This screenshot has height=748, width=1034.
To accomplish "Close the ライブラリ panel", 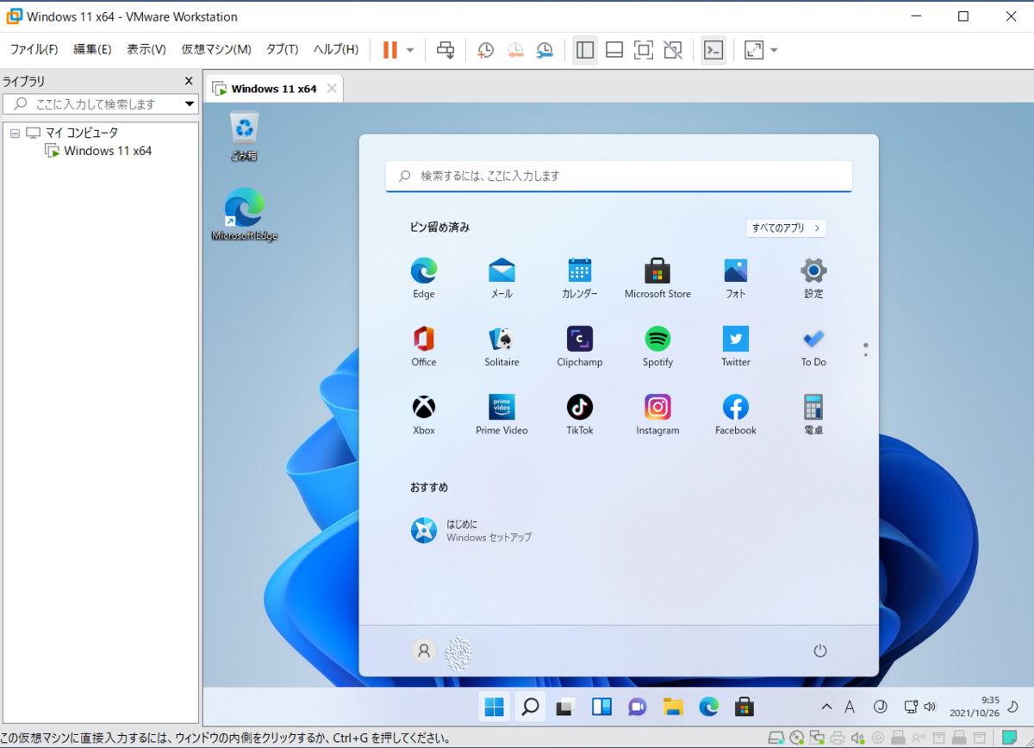I will pos(190,81).
